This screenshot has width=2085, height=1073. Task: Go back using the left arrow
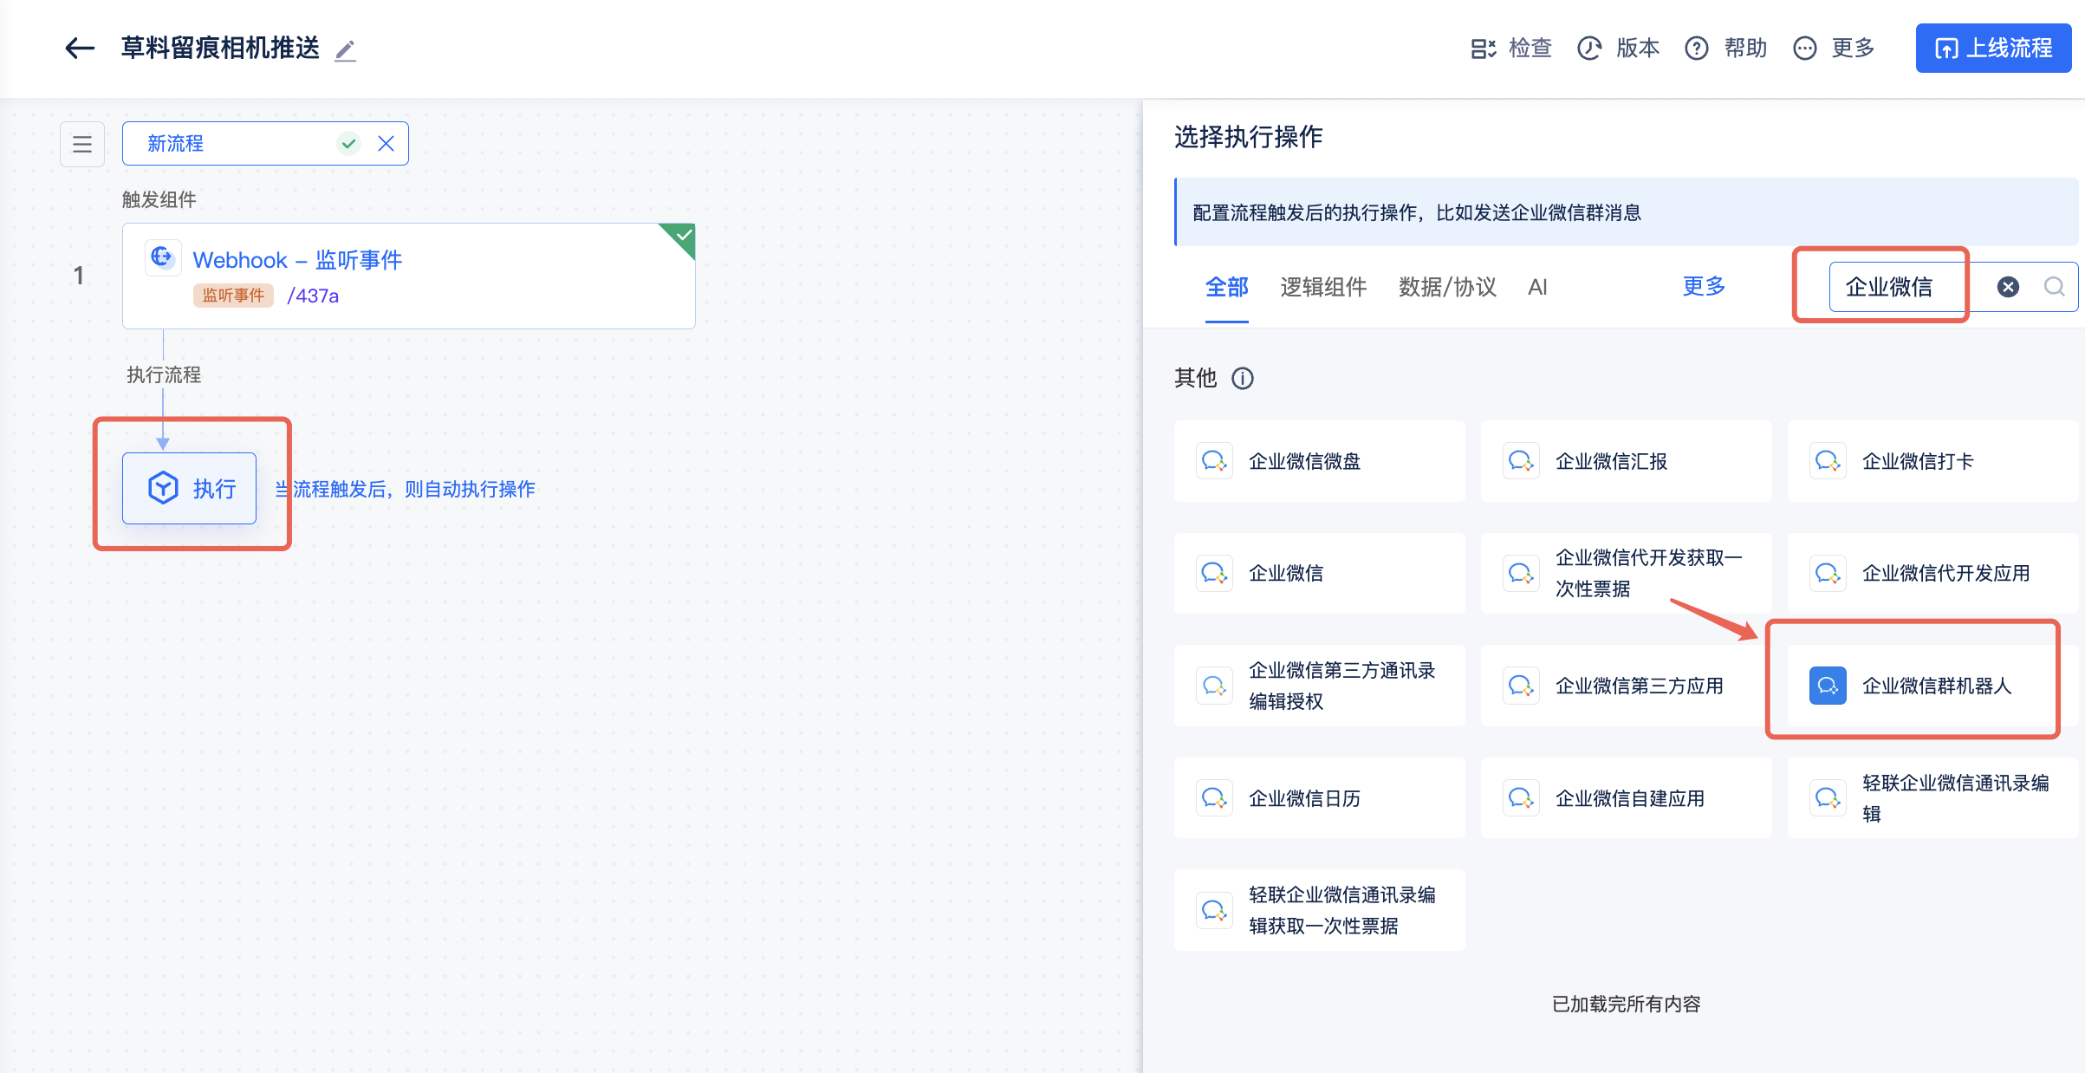(x=80, y=49)
